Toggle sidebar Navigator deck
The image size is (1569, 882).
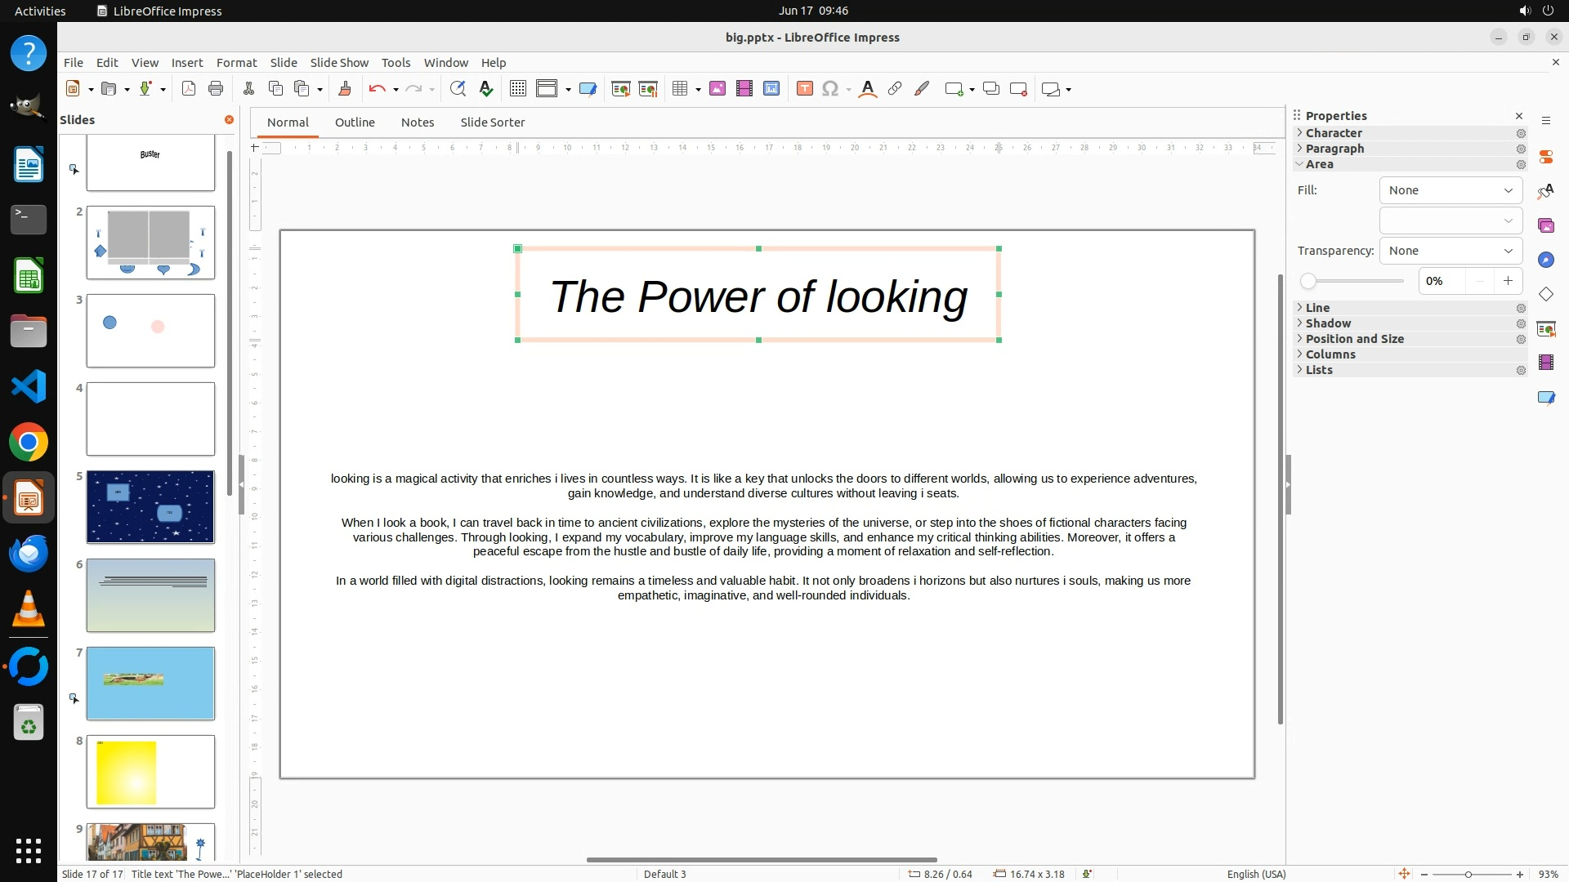(x=1545, y=260)
